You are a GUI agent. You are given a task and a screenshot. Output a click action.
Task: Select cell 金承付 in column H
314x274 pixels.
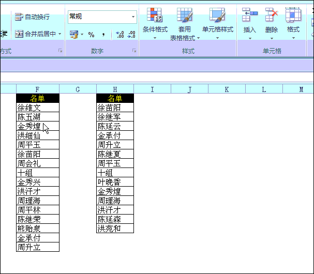[x=115, y=135]
